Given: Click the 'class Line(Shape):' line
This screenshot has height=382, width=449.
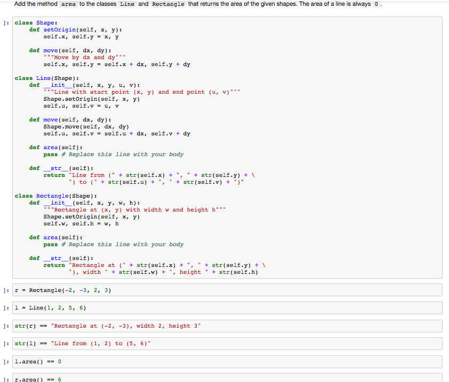Looking at the screenshot, I should click(47, 78).
